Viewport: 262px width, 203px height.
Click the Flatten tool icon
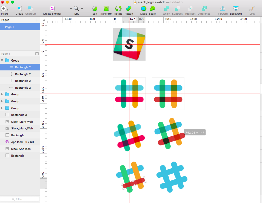click(x=129, y=9)
